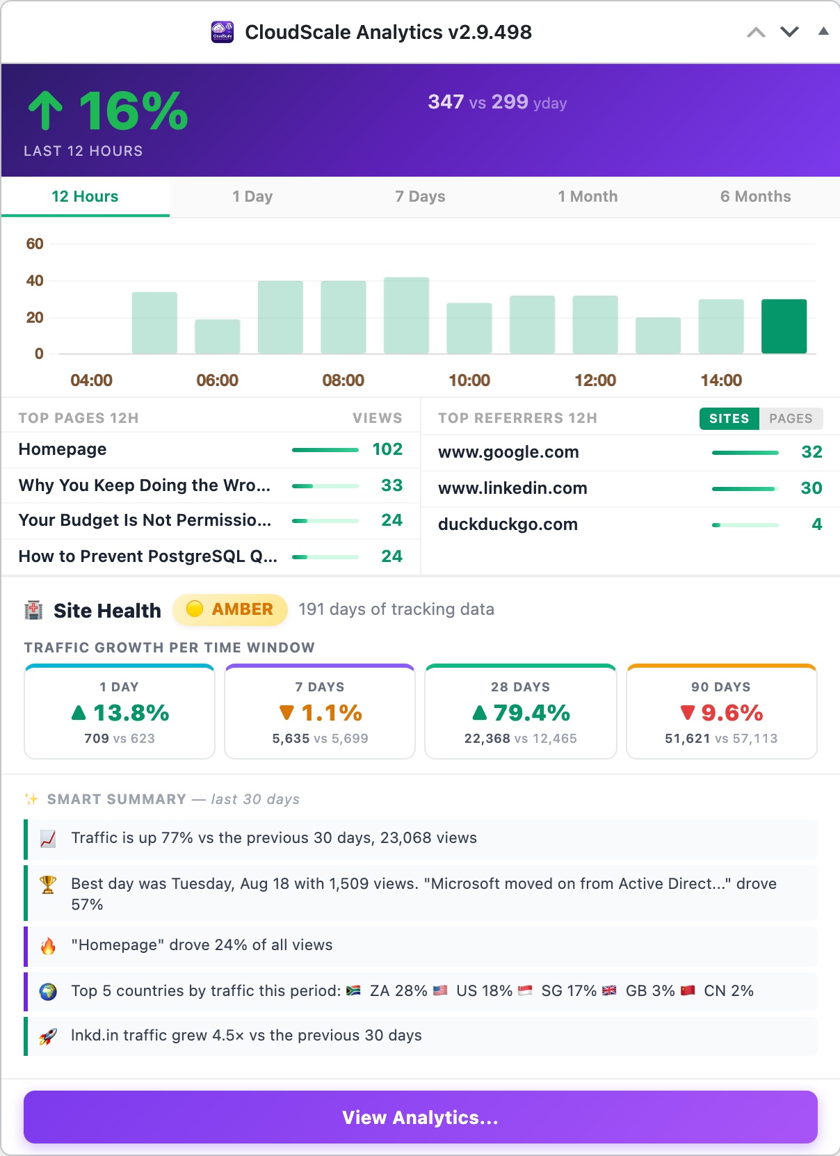This screenshot has width=840, height=1156.
Task: Click the green up triangle beside 13.8%
Action: coord(79,713)
